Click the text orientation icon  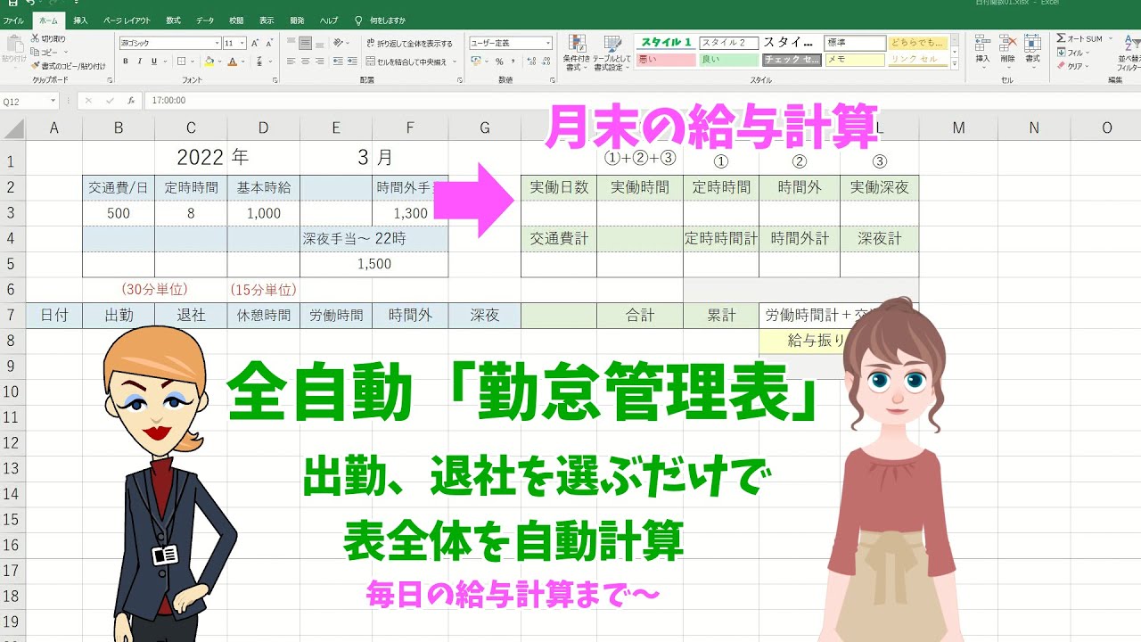339,43
